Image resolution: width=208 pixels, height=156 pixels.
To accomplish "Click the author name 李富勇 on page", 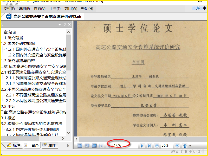I will [138, 62].
